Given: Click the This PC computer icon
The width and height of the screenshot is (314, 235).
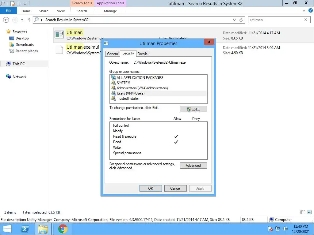Looking at the screenshot, I should pos(8,64).
